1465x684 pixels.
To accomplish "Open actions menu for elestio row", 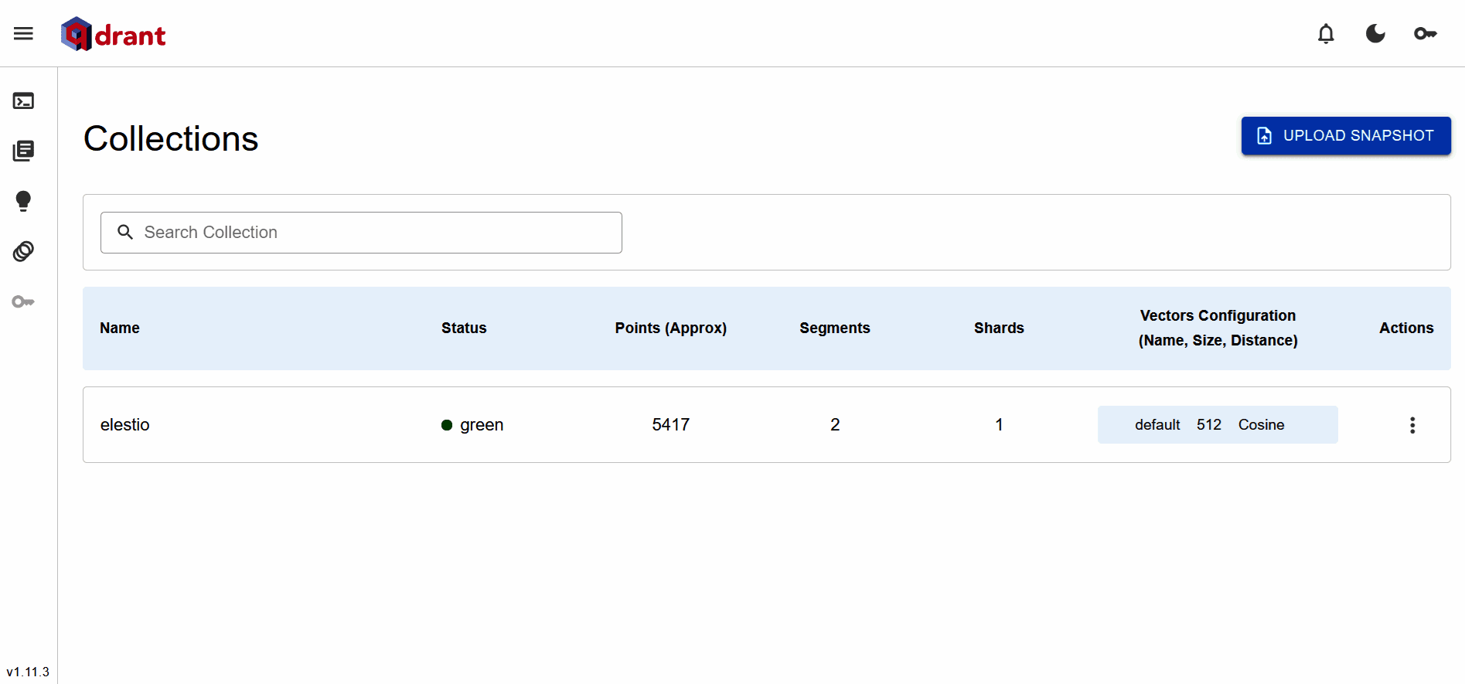I will pyautogui.click(x=1412, y=425).
